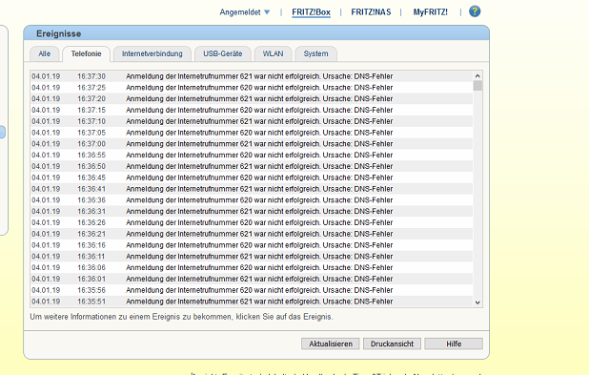589x375 pixels.
Task: Select the event logged at 16:37:25
Action: (x=252, y=88)
